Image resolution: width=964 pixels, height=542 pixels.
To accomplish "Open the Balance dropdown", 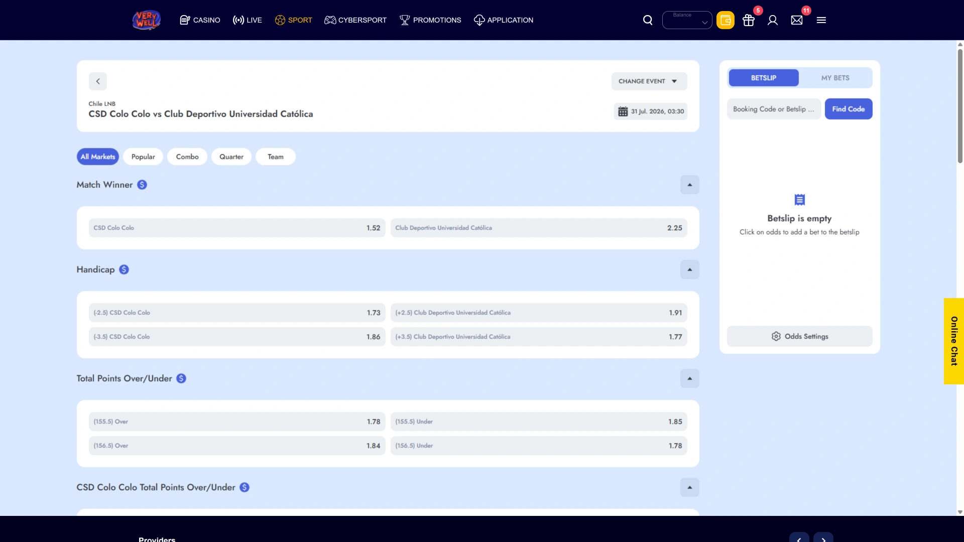I will click(687, 20).
